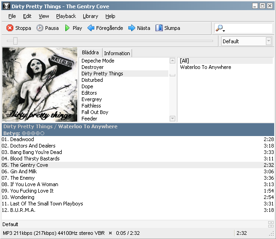This screenshot has height=239, width=276.
Task: Open the Edit menu
Action: [27, 16]
